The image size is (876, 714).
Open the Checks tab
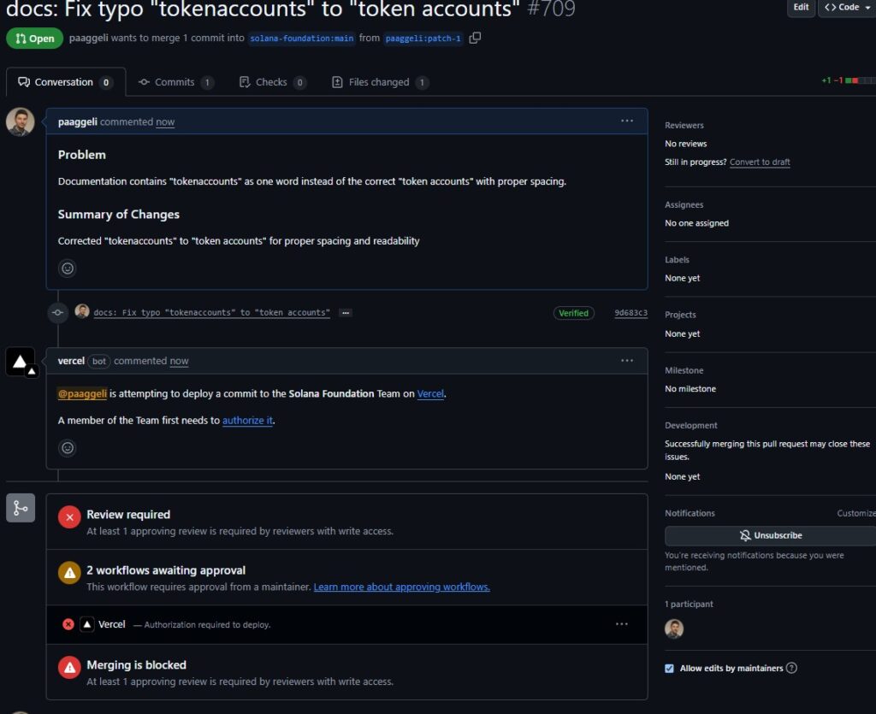tap(270, 82)
